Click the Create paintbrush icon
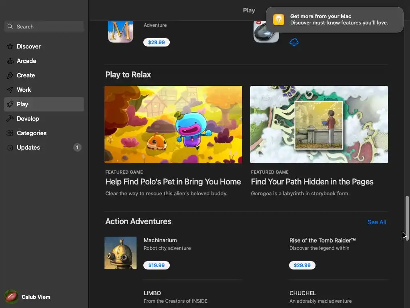Image resolution: width=410 pixels, height=308 pixels. pos(10,75)
